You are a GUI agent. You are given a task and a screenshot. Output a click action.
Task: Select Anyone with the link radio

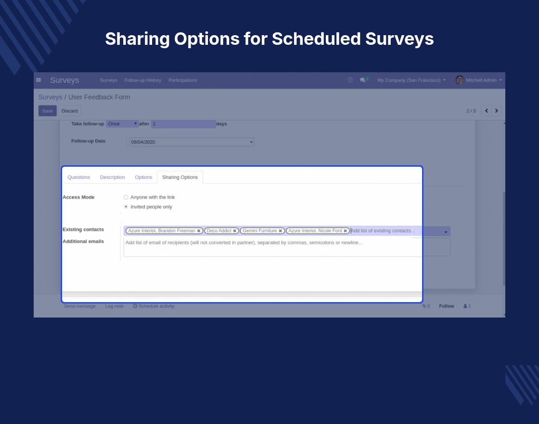(126, 197)
